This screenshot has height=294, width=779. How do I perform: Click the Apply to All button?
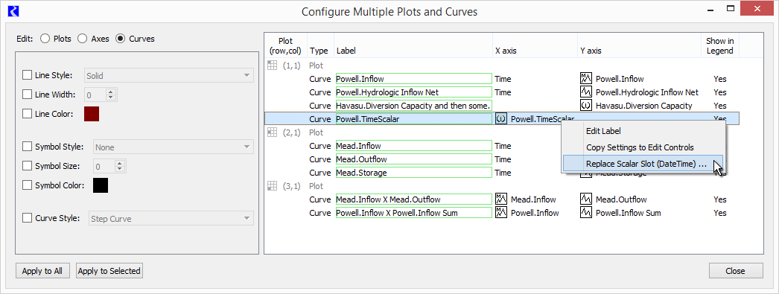[x=42, y=271]
